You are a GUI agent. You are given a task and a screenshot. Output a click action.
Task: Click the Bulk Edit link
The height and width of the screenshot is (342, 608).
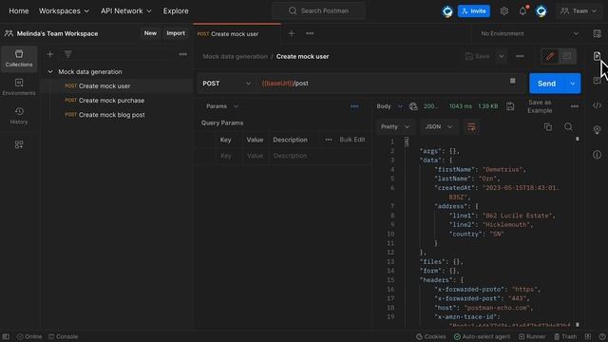point(352,140)
